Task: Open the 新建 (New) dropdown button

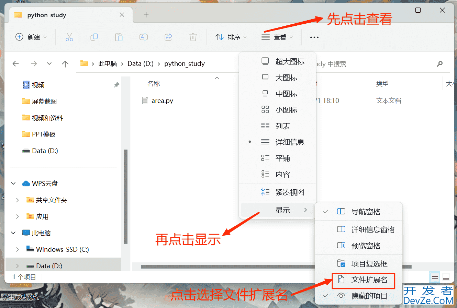Action: [x=31, y=37]
